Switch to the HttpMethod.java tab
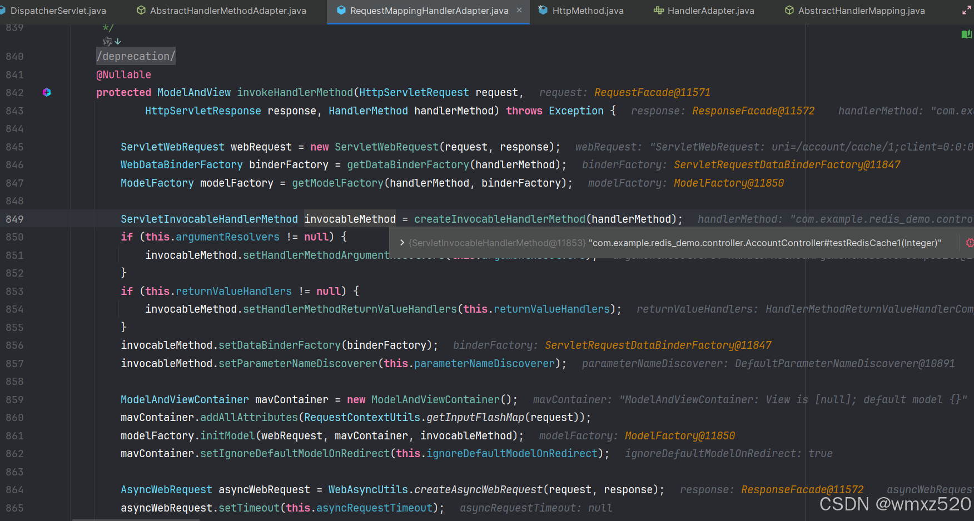 point(588,11)
